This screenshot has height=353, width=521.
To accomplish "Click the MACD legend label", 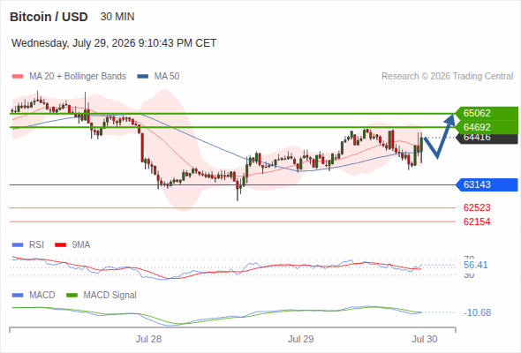I will click(x=42, y=296).
